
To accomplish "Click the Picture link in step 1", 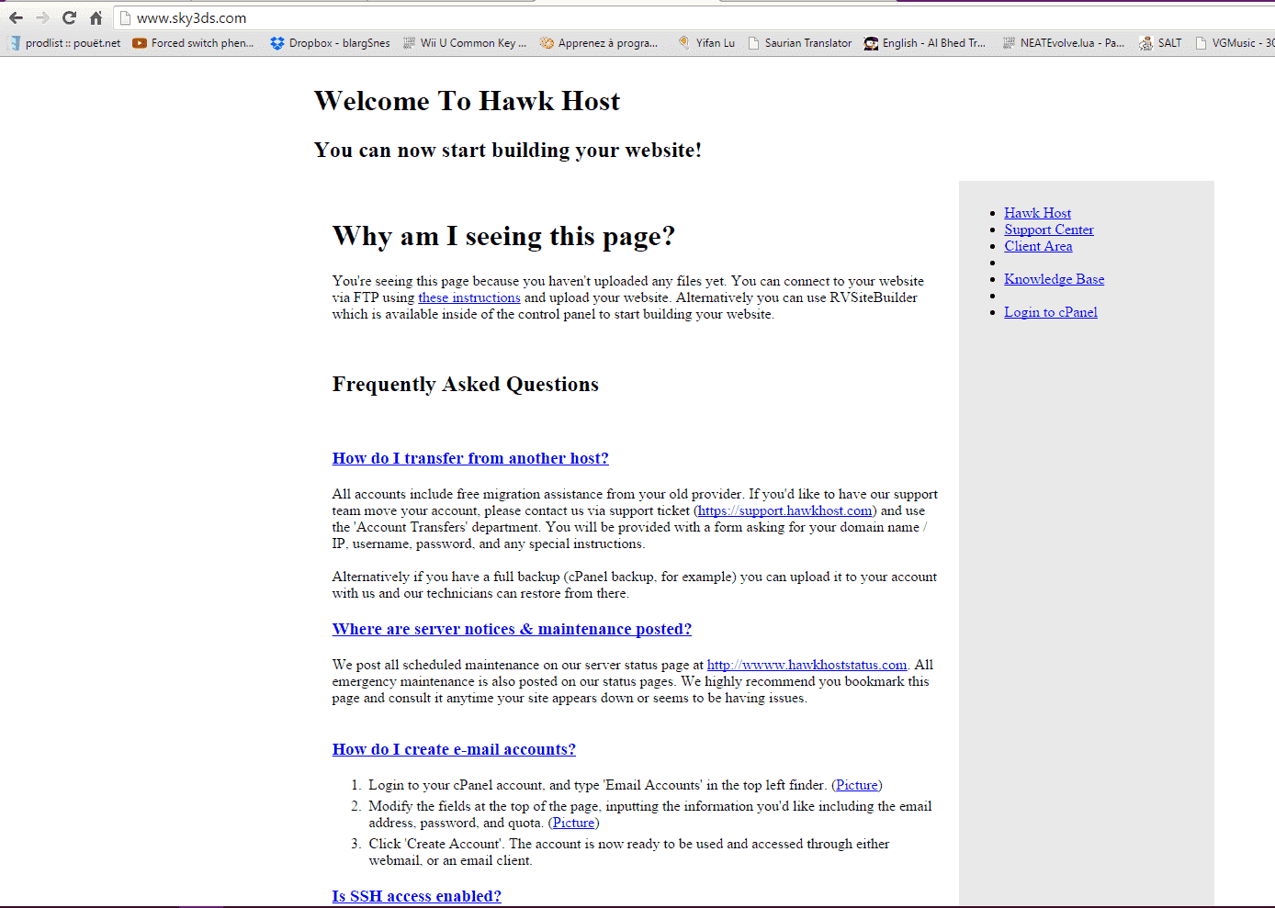I will click(856, 785).
